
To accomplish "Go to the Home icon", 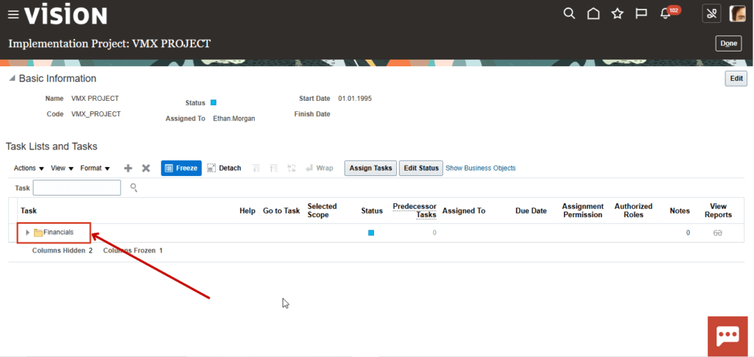I will click(593, 14).
